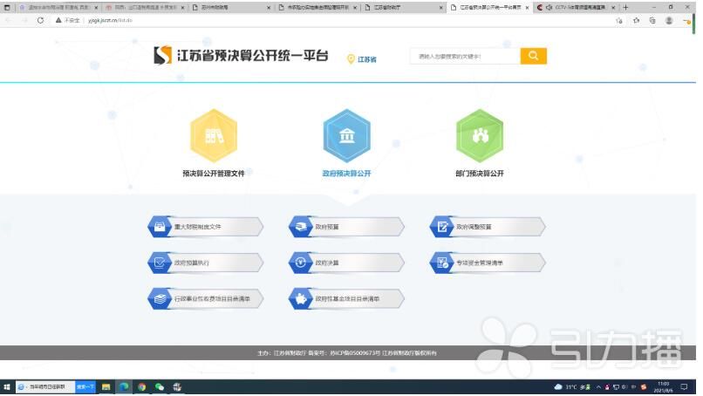Open the 政府预算 entry
The image size is (703, 396).
(346, 227)
